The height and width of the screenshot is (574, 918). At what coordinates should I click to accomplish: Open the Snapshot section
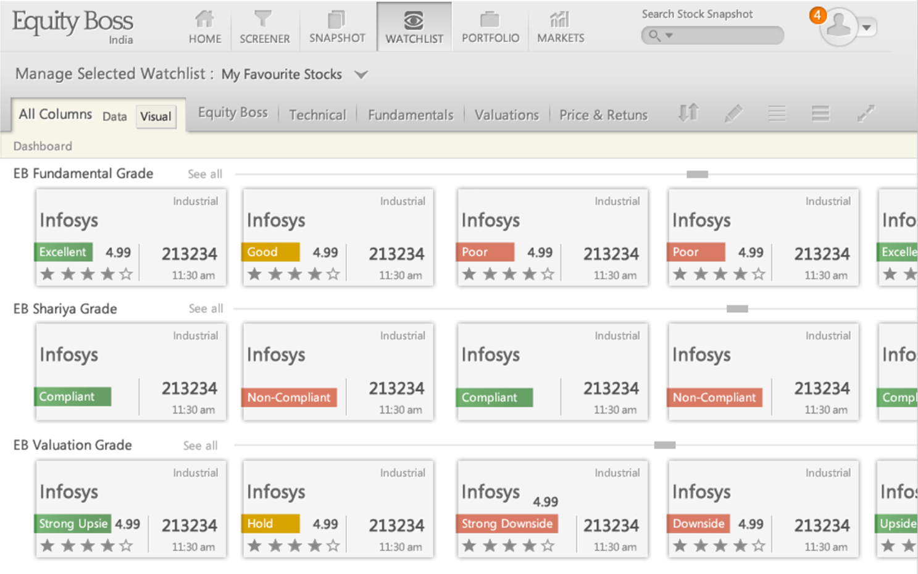(x=337, y=27)
